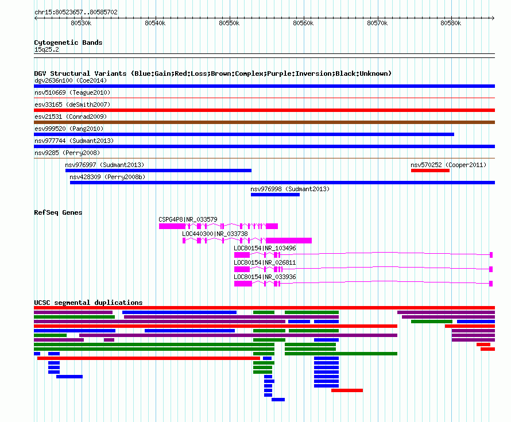Select the nsv510669 (Teague2010) label

pos(72,92)
